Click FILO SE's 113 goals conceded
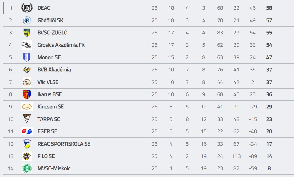The image size is (294, 177). [x=236, y=156]
